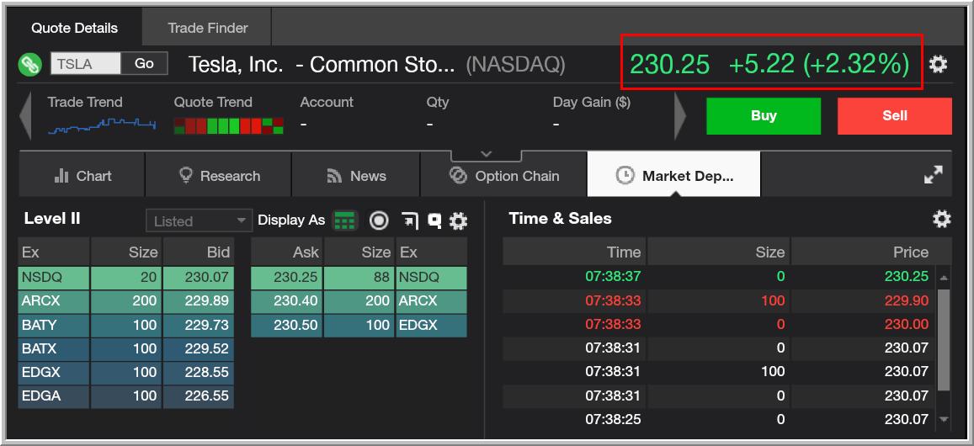Select the Market Depth tab
This screenshot has width=974, height=446.
click(674, 176)
